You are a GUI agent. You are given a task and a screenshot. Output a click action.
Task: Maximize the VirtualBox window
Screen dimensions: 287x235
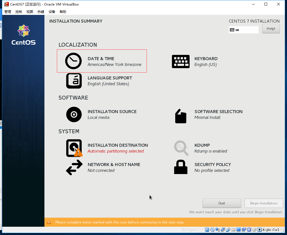tap(266, 4)
